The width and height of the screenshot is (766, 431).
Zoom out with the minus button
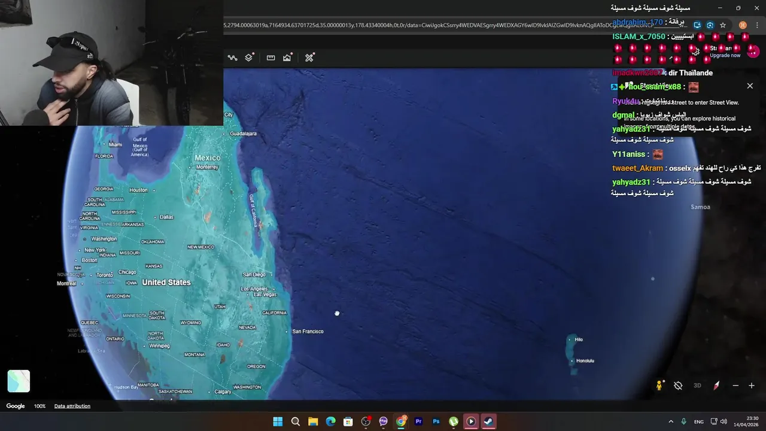pos(735,386)
